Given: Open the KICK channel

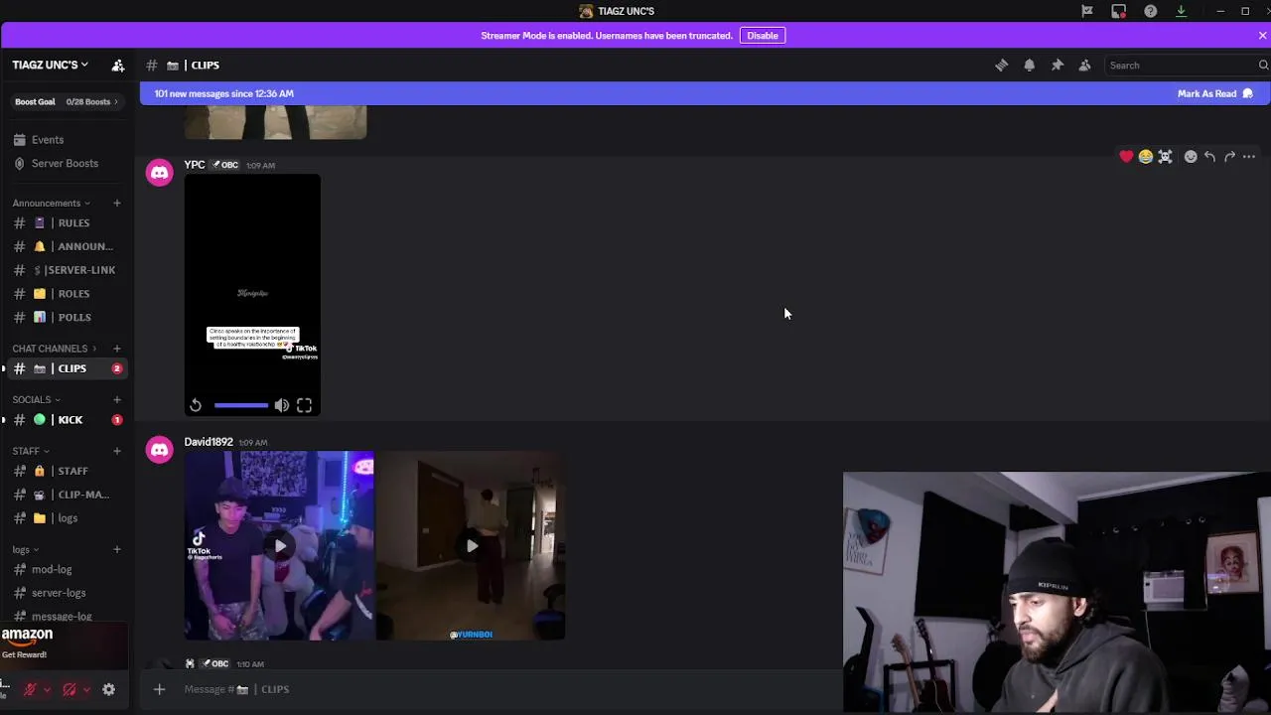Looking at the screenshot, I should (x=68, y=420).
